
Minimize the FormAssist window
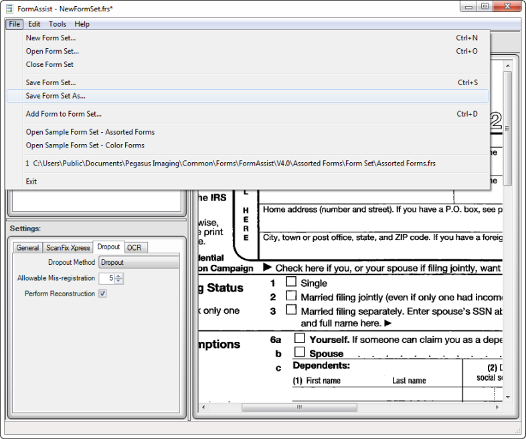[x=468, y=7]
